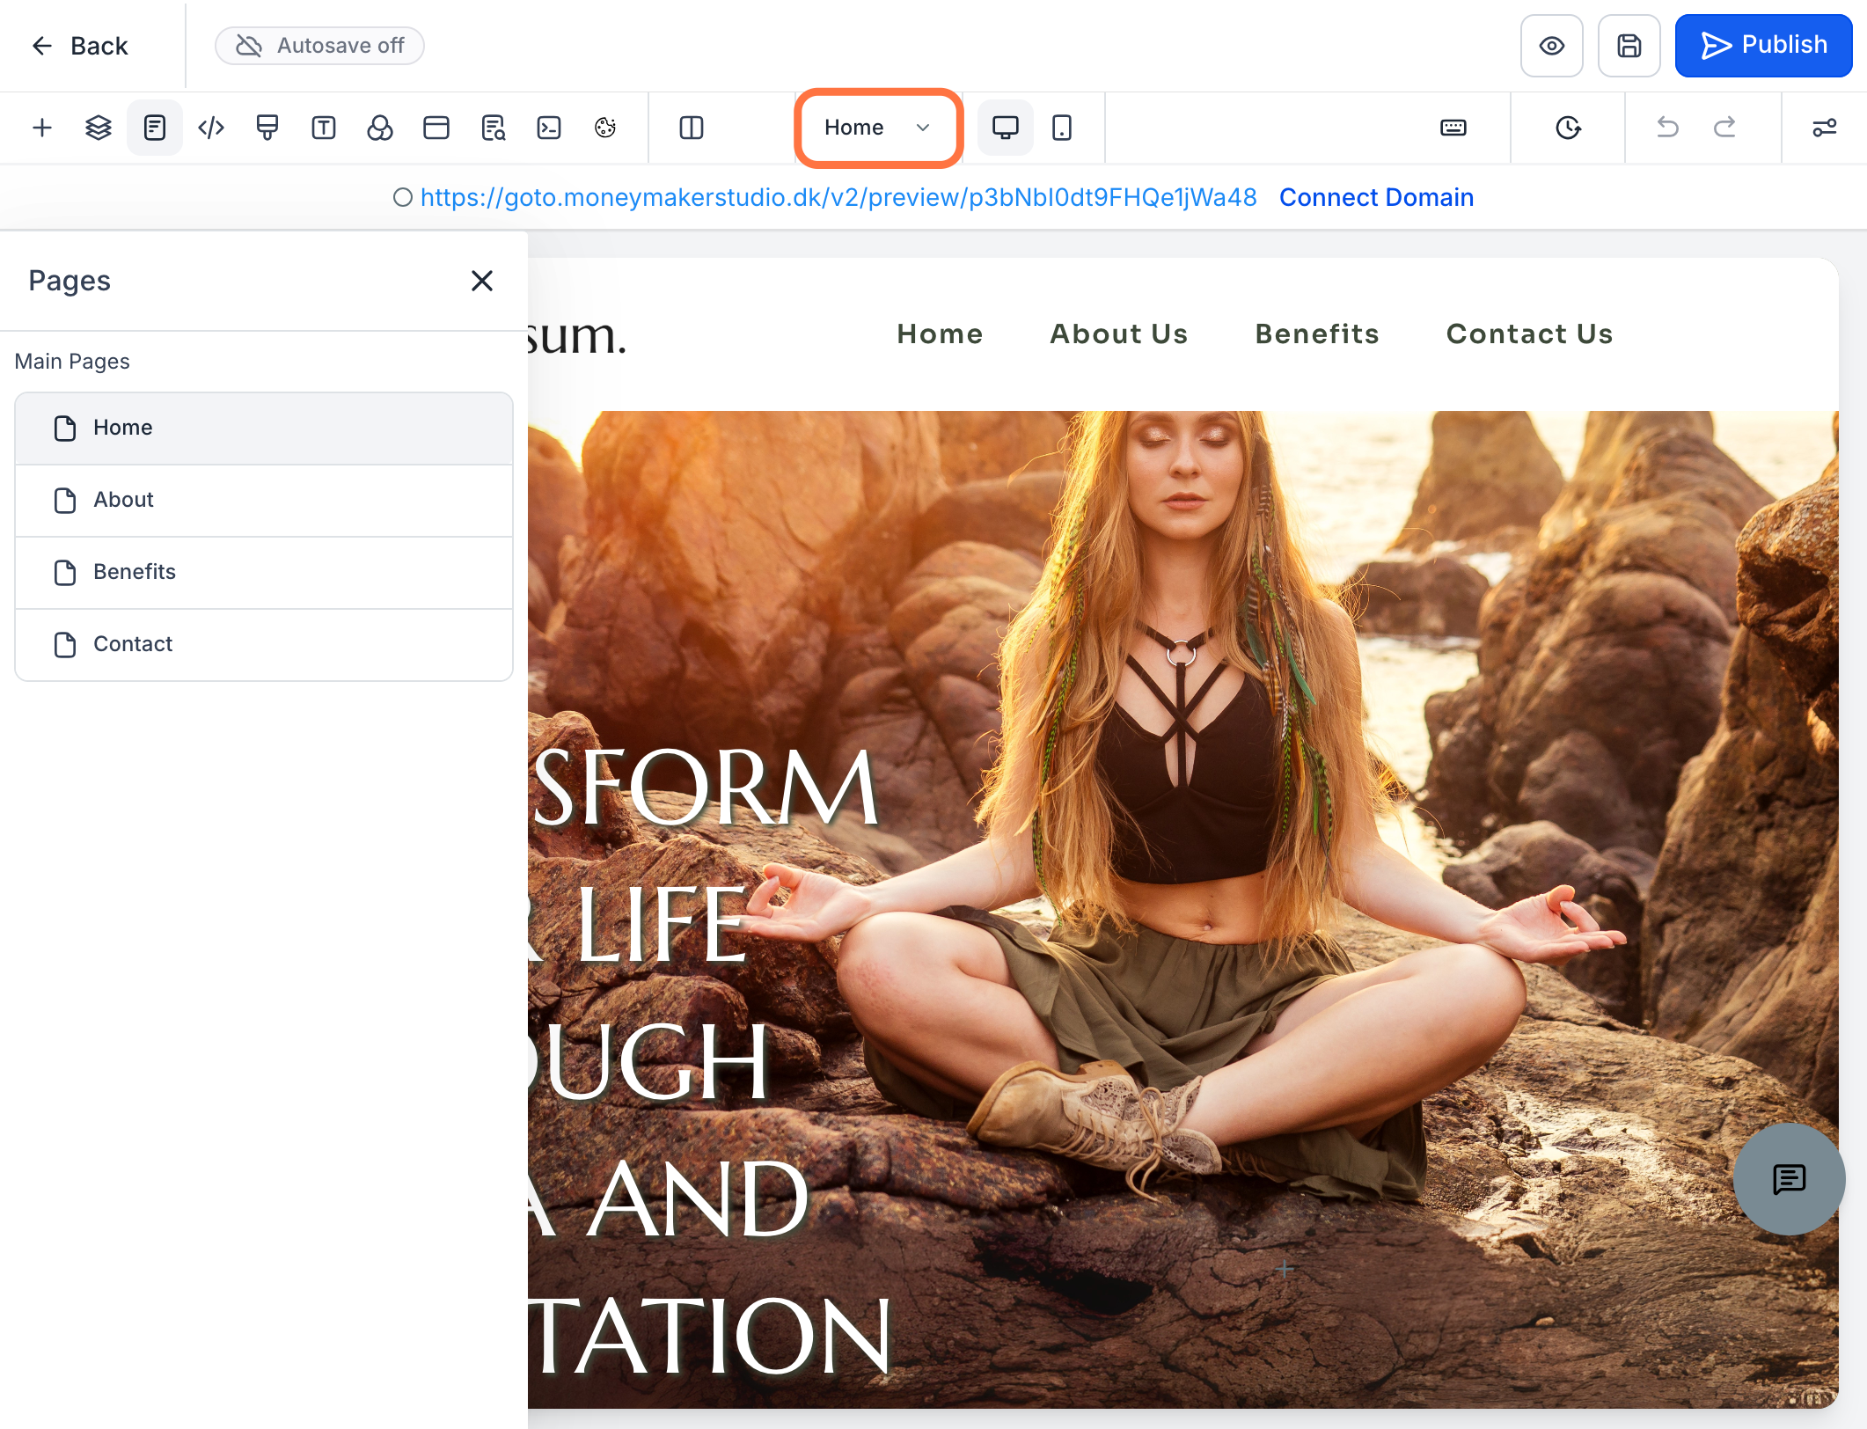Switch to desktop view
This screenshot has height=1429, width=1867.
click(x=1006, y=128)
